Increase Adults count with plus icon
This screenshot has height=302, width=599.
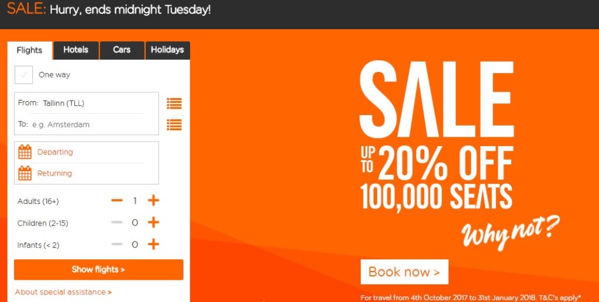tap(153, 201)
